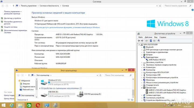Expand the Дисковые устройства node
The height and width of the screenshot is (108, 194).
pos(142,62)
